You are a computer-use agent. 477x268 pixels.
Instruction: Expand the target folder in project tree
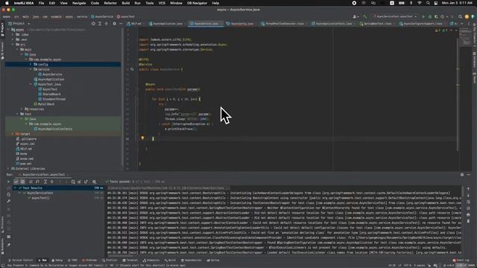13,134
